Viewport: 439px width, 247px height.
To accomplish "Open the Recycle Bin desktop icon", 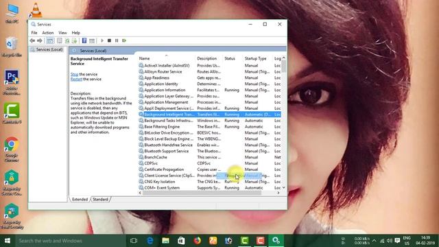I will point(12,47).
